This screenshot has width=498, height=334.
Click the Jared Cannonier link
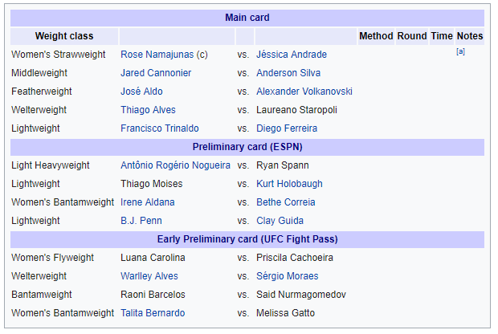pos(156,73)
